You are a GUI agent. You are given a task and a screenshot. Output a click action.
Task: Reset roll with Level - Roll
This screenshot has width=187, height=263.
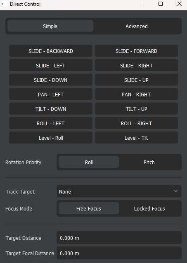click(51, 138)
